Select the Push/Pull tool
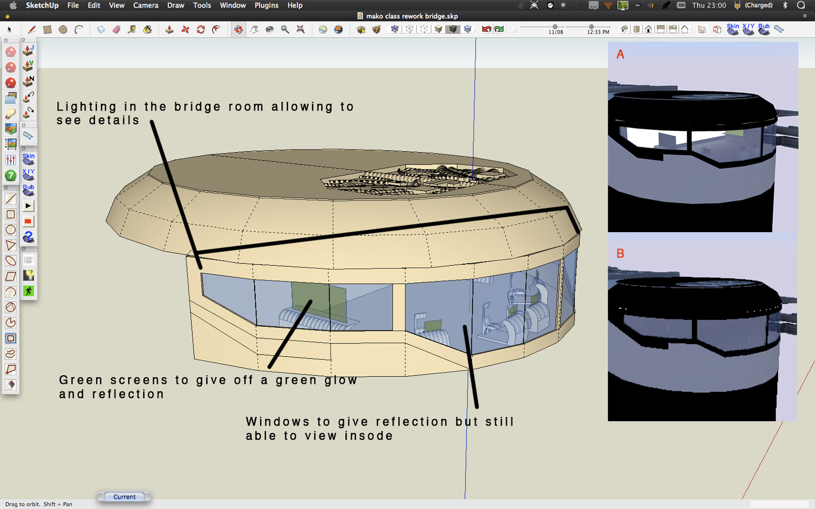The width and height of the screenshot is (815, 509). pos(170,30)
